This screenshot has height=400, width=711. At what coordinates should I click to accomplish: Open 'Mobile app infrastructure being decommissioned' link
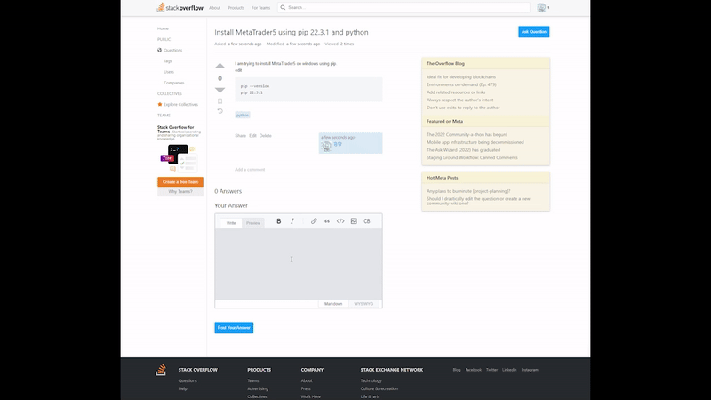click(475, 142)
